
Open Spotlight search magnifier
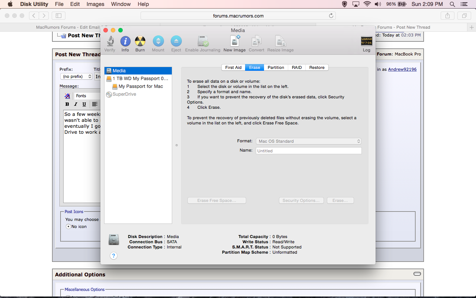(x=452, y=4)
